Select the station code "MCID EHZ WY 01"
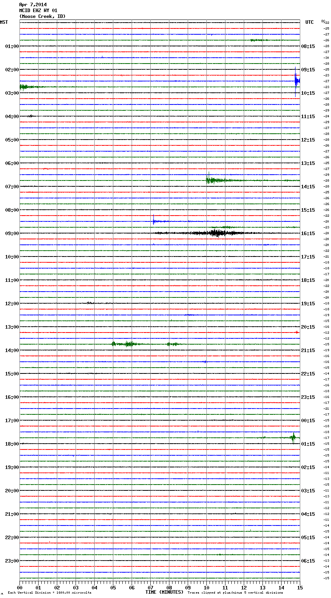This screenshot has width=331, height=598. click(x=38, y=11)
